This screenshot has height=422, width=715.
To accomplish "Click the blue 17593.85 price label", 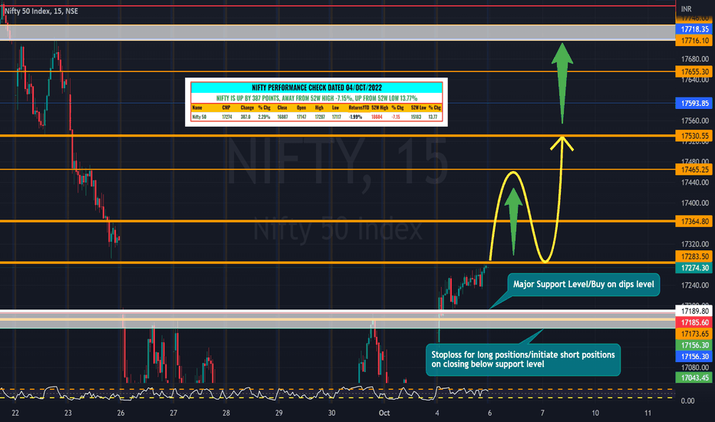I will 694,103.
